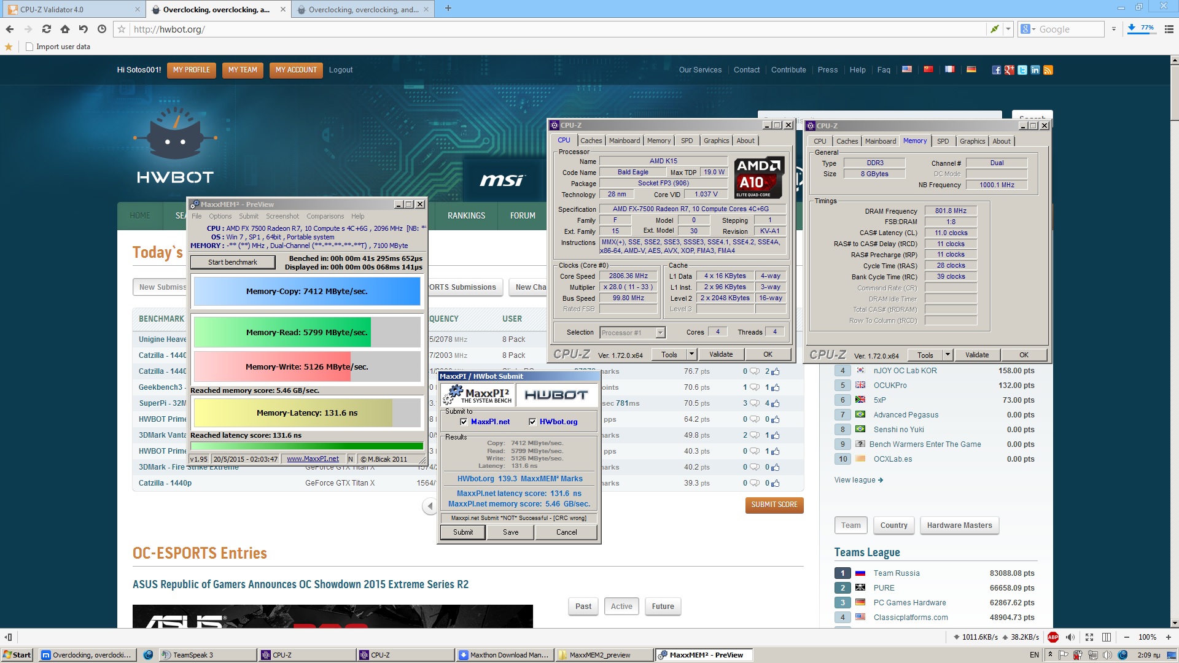Image resolution: width=1179 pixels, height=663 pixels.
Task: Click the Windows Start button
Action: [x=17, y=655]
